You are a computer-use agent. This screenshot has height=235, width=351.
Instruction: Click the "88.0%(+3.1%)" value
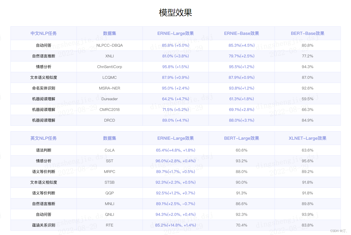(x=241, y=120)
